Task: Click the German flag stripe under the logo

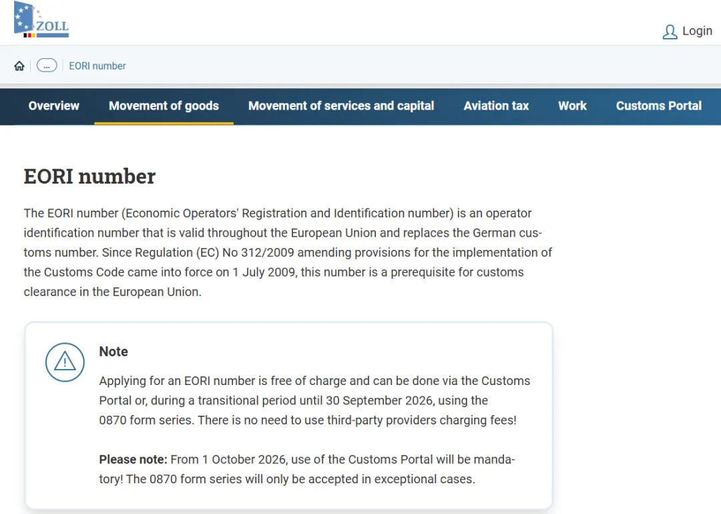Action: [x=29, y=35]
